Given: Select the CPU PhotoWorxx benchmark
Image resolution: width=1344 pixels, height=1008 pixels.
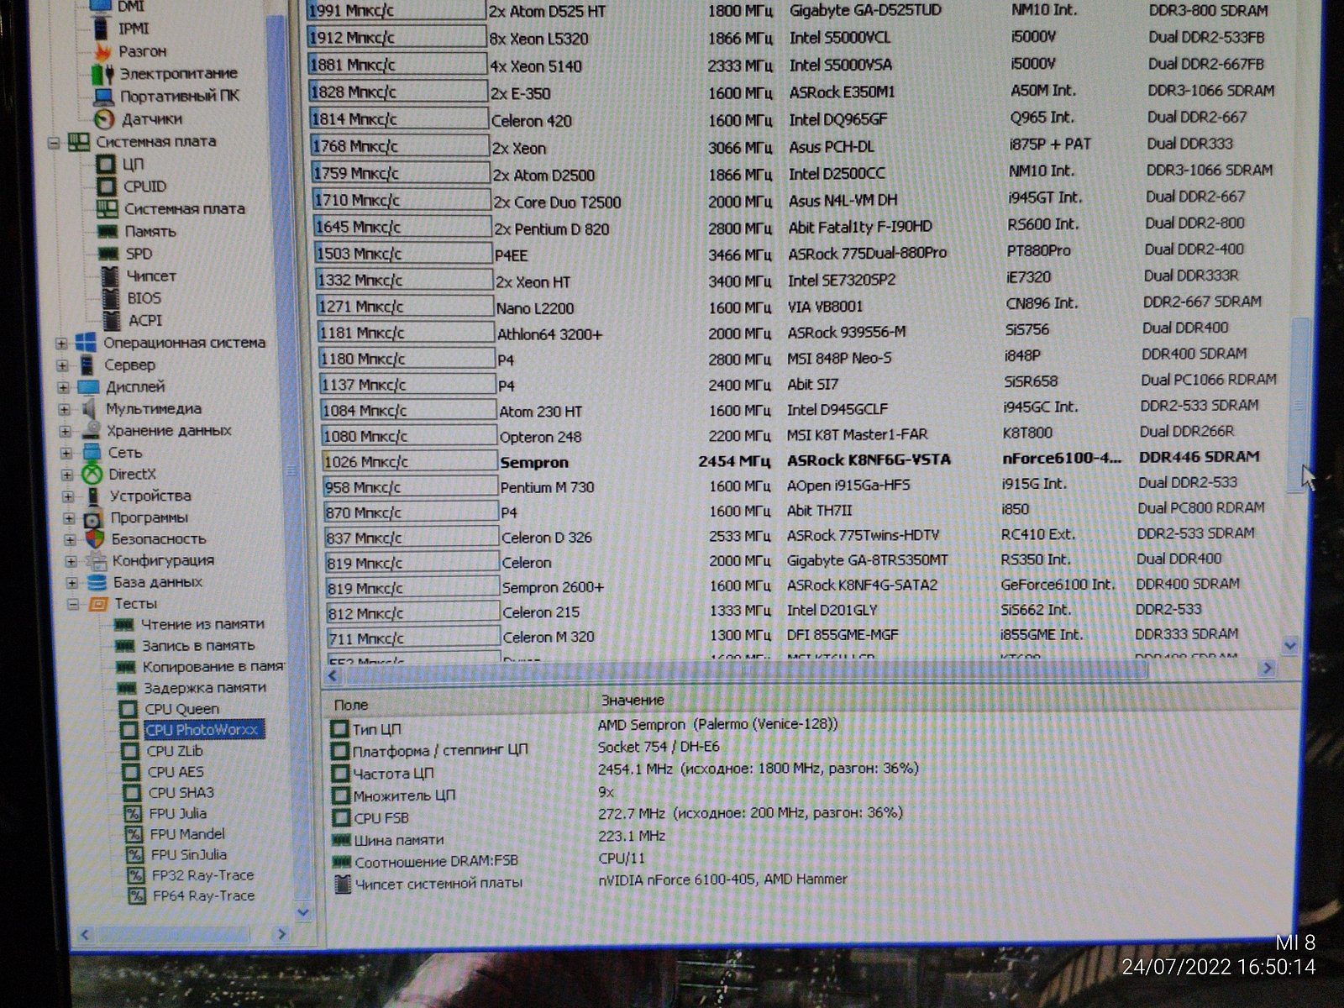Looking at the screenshot, I should 202,730.
